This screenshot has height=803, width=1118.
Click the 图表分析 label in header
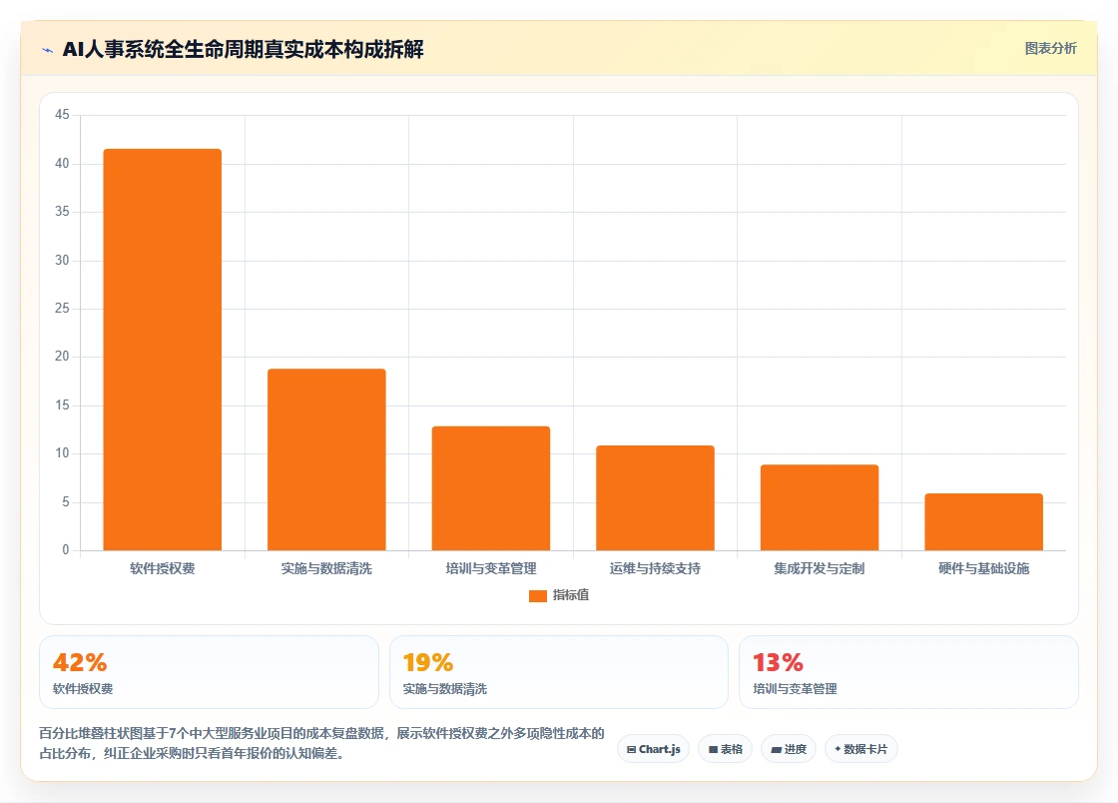[x=1050, y=49]
